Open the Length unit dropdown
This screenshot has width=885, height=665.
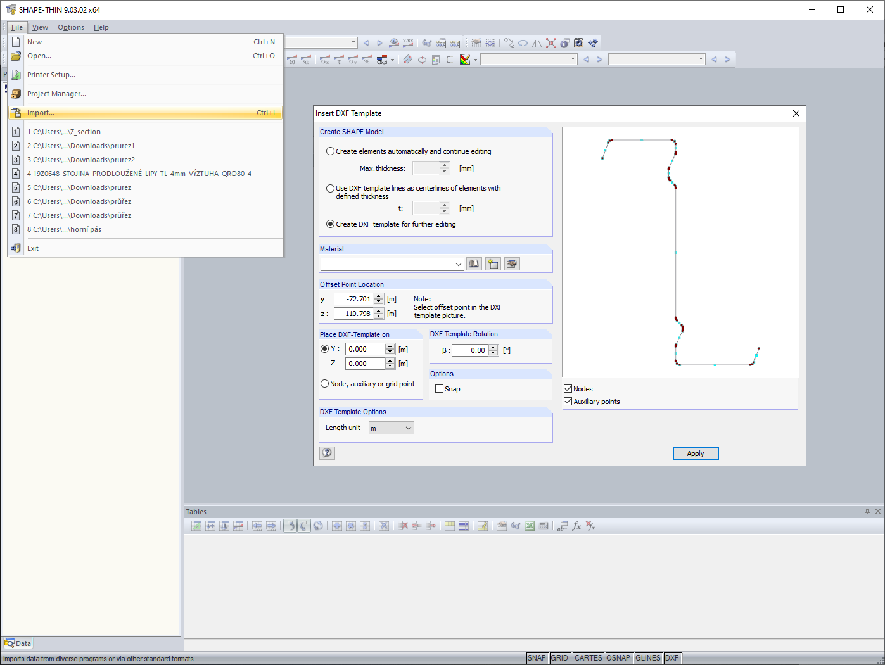coord(409,427)
